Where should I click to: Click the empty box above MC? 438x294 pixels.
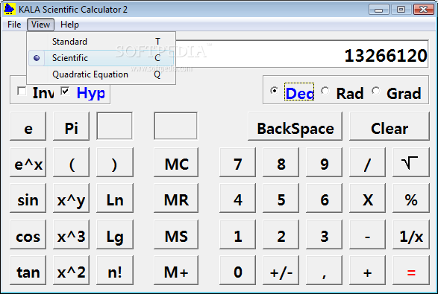(175, 126)
